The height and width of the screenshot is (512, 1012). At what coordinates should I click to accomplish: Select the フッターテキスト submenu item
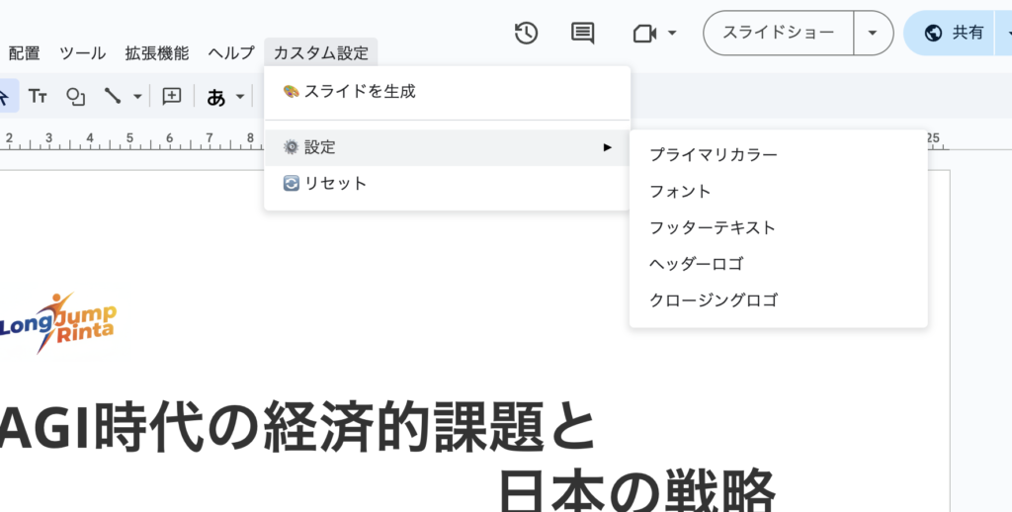click(712, 227)
